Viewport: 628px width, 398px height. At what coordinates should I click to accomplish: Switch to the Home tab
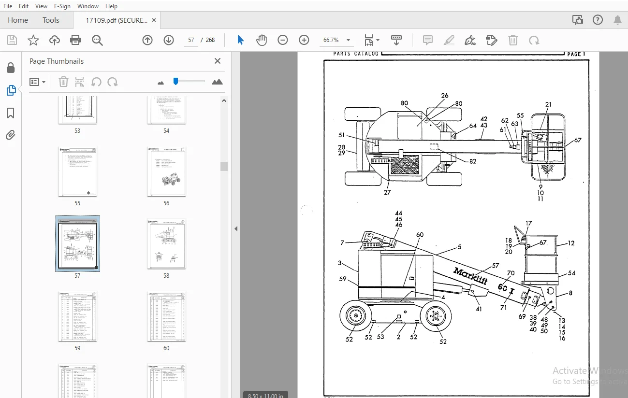(x=18, y=20)
